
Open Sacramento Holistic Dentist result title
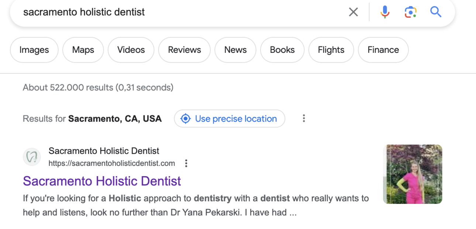(x=102, y=181)
